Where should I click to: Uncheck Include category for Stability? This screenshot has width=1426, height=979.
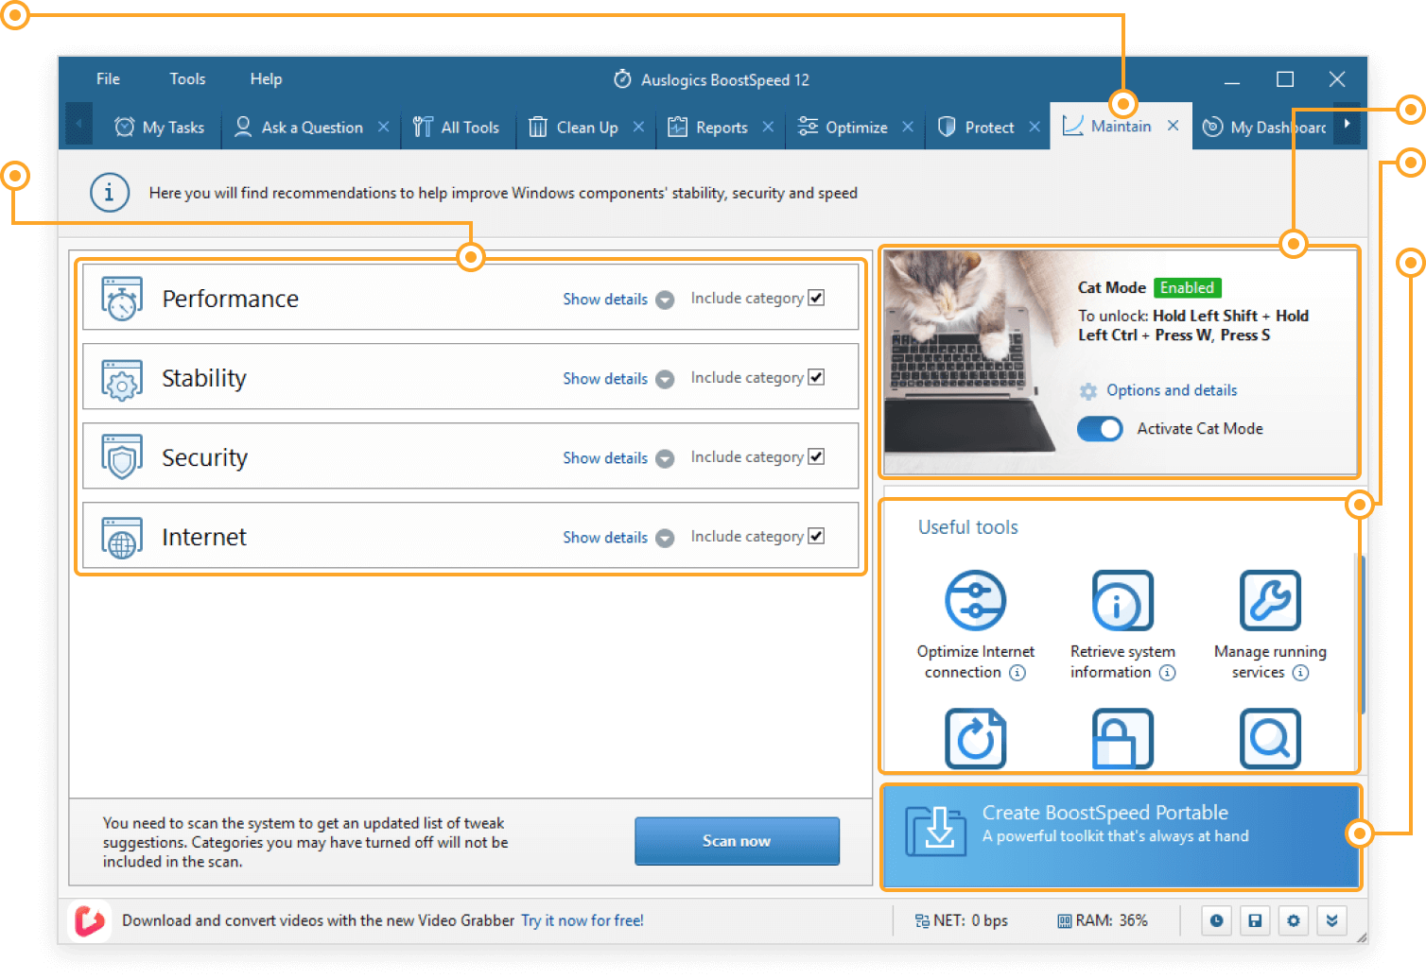pyautogui.click(x=816, y=377)
